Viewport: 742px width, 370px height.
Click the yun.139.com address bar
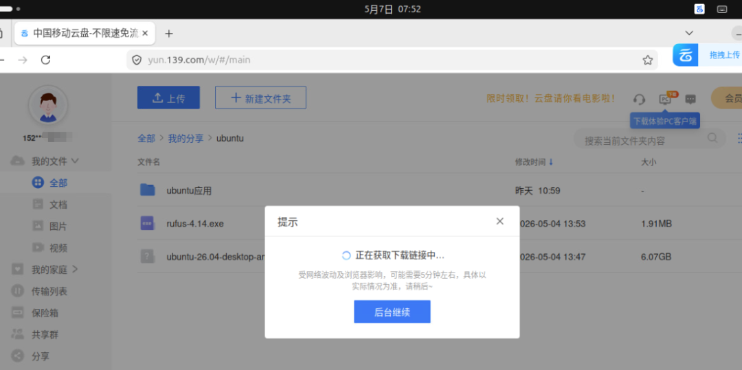pos(392,60)
